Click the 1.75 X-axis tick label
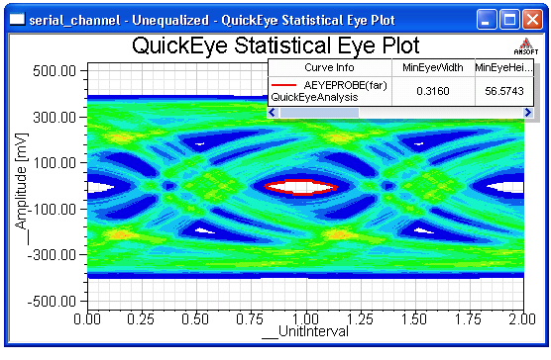Viewport: 551px width, 360px height. pos(469,319)
